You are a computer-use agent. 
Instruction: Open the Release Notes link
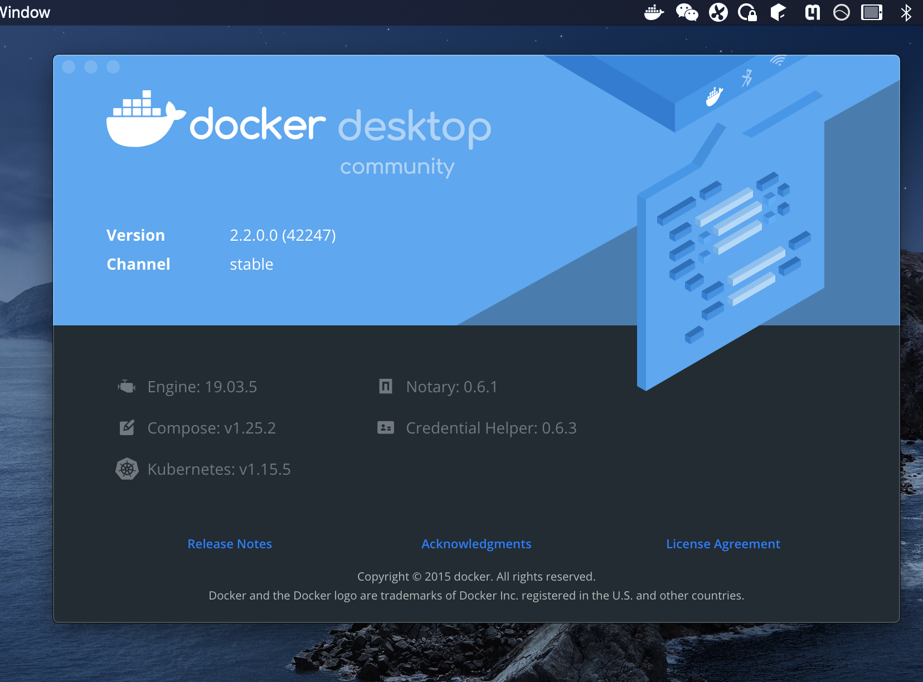click(x=230, y=544)
